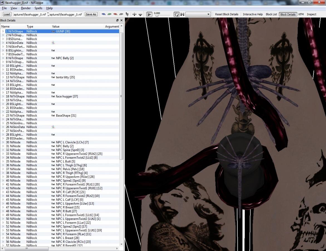The height and width of the screenshot is (251, 326).
Task: Click the Txt icon in row 12 NiAlpha
Action: click(53, 73)
